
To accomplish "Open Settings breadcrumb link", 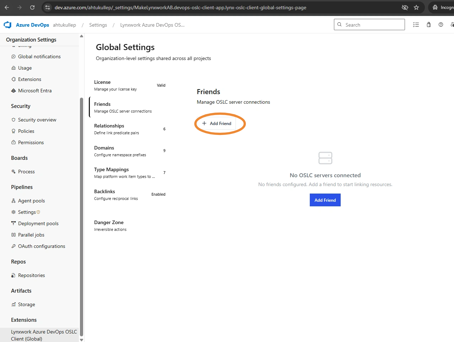I will (98, 25).
